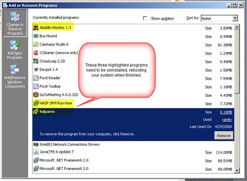Select the Java(TM) 6 Update 7 entry

[x=133, y=152]
